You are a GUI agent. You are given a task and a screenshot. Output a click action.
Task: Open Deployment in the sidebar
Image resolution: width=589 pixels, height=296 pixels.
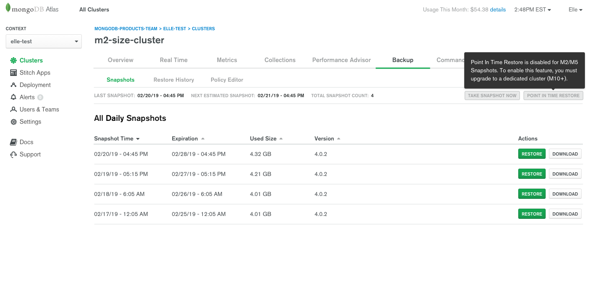[35, 85]
